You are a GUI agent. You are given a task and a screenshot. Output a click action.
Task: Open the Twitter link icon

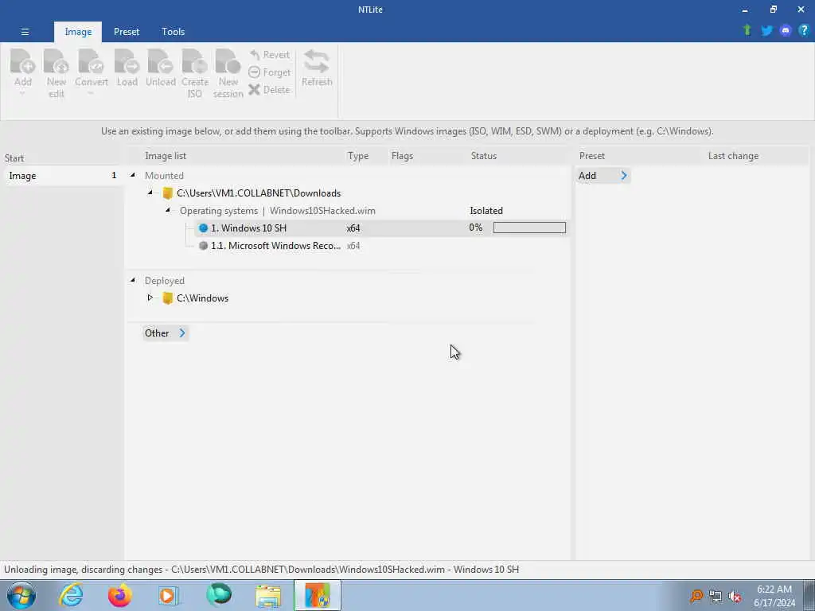coord(766,31)
